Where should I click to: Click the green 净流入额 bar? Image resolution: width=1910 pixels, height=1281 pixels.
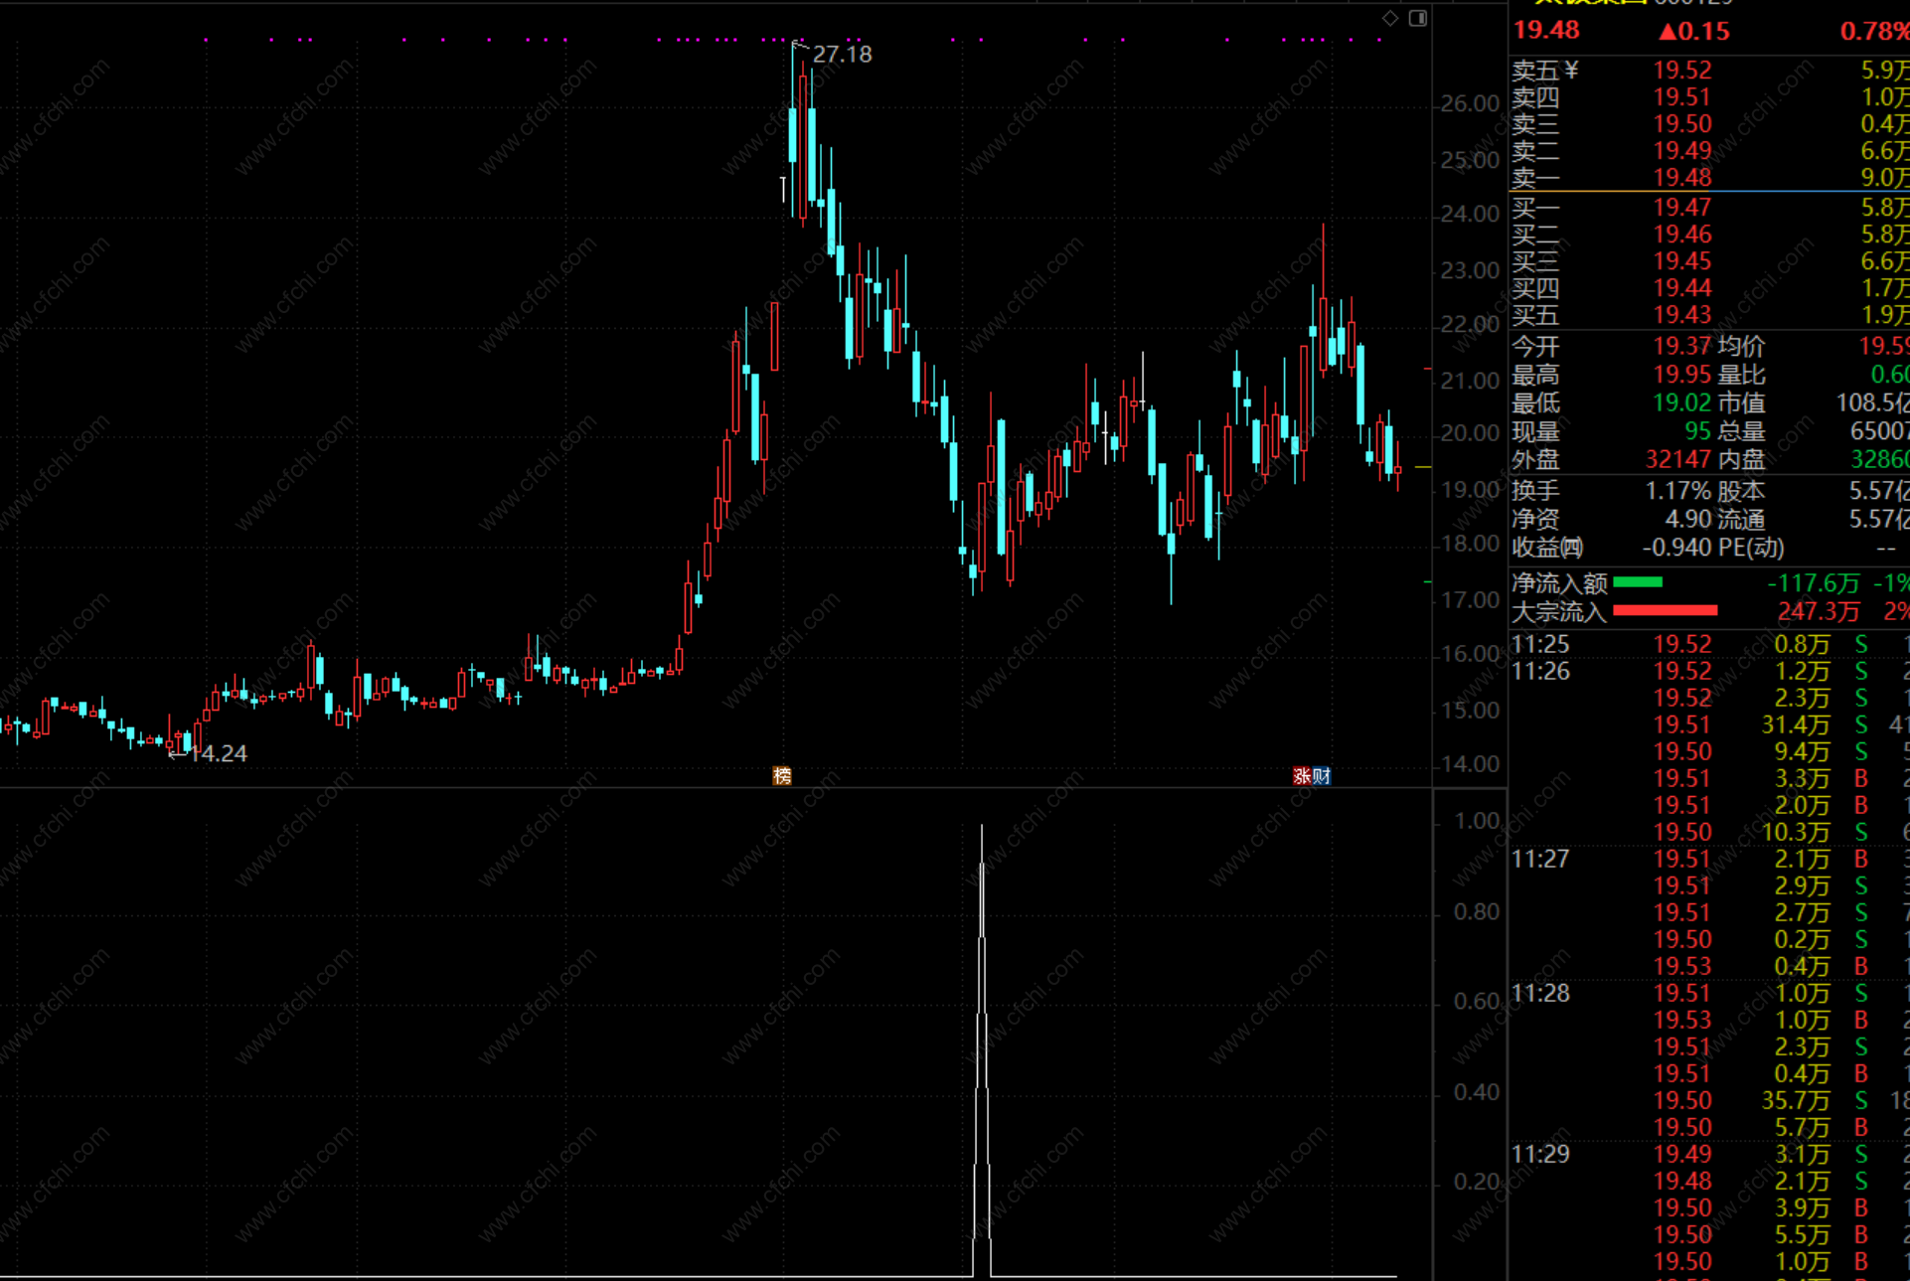(1638, 582)
